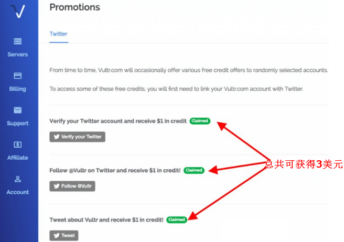Select the Support label in sidebar
Screen dimensions: 344x242
(x=18, y=124)
